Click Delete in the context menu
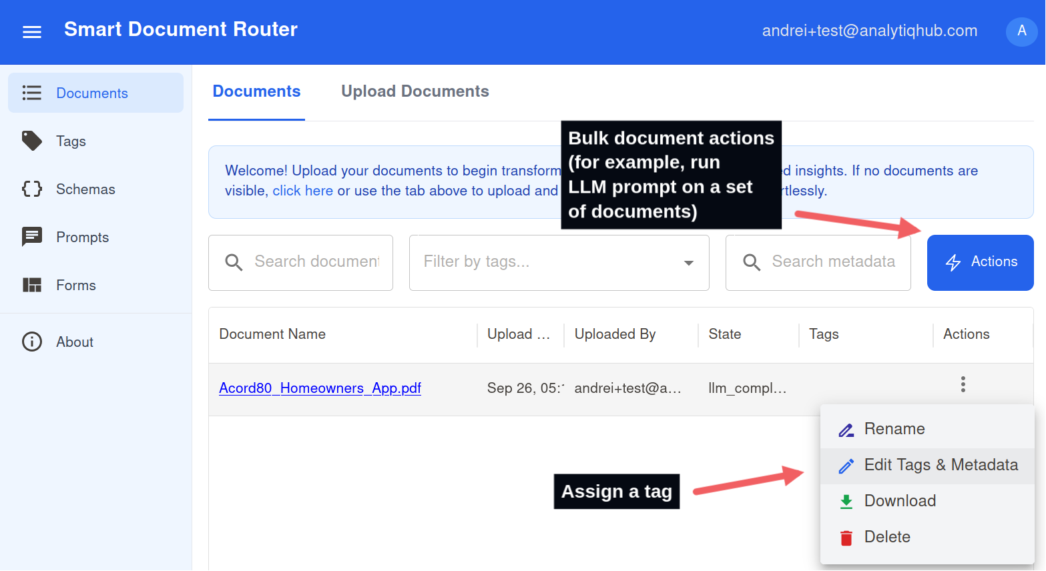This screenshot has height=571, width=1046. pyautogui.click(x=886, y=537)
